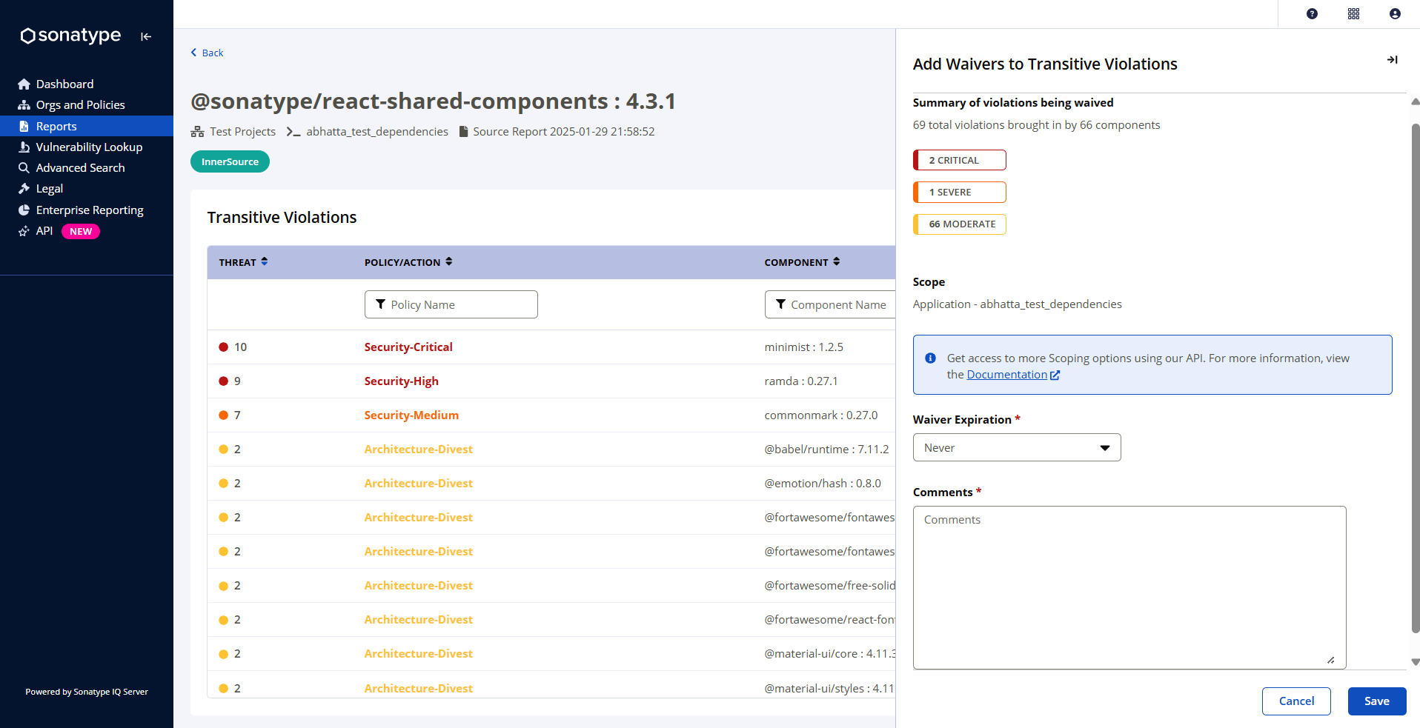Click the panel scrollbar up arrow

tap(1416, 101)
